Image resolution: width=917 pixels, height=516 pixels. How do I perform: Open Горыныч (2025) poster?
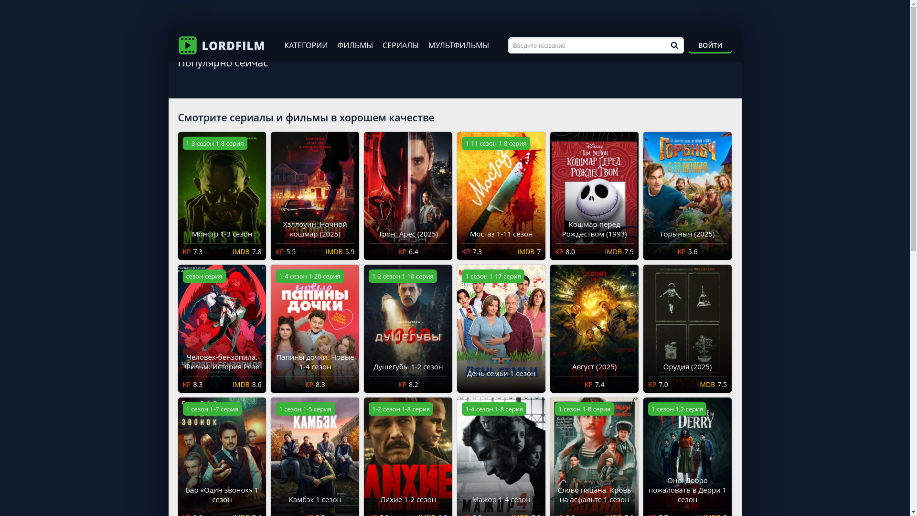(x=687, y=195)
